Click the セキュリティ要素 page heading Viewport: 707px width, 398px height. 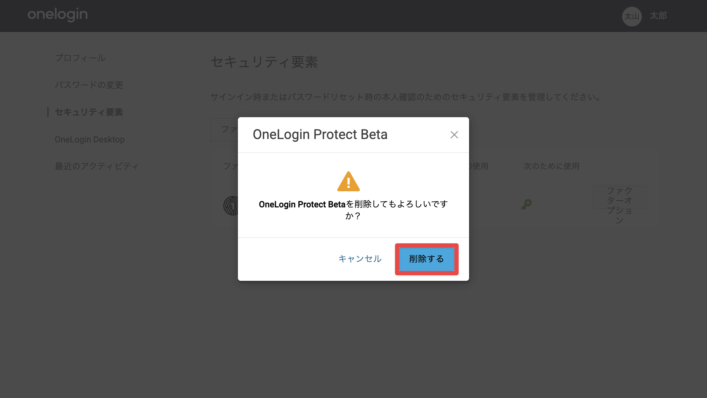pyautogui.click(x=264, y=62)
